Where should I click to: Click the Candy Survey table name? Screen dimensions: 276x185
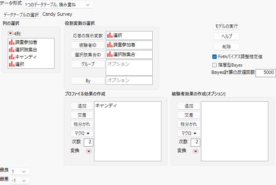coord(57,14)
